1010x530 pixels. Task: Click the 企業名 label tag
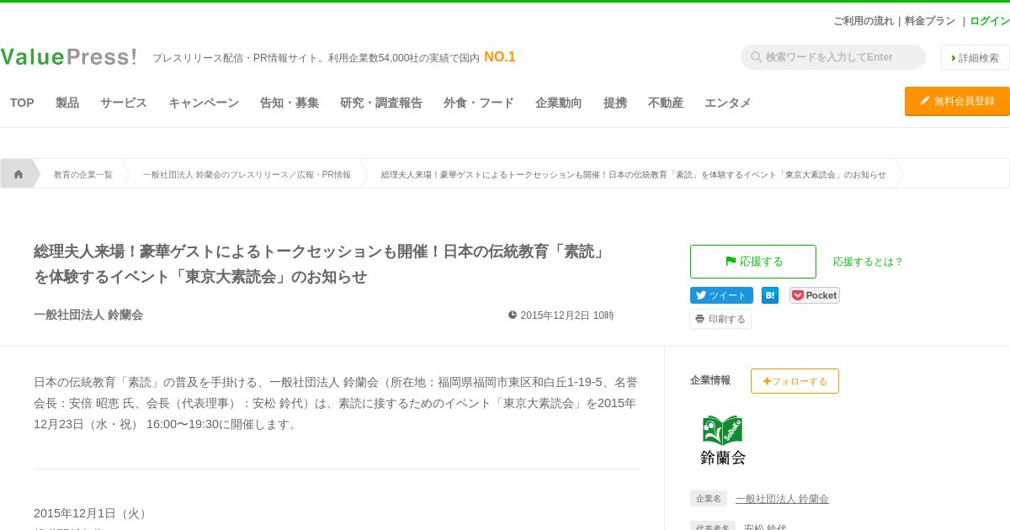click(709, 499)
